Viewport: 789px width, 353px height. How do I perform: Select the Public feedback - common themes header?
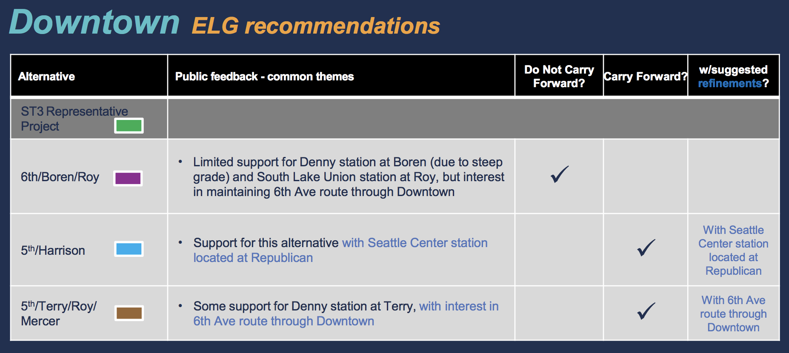pyautogui.click(x=264, y=77)
